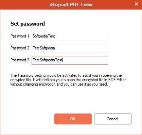Click the Password Setting description paragraph

[68, 80]
